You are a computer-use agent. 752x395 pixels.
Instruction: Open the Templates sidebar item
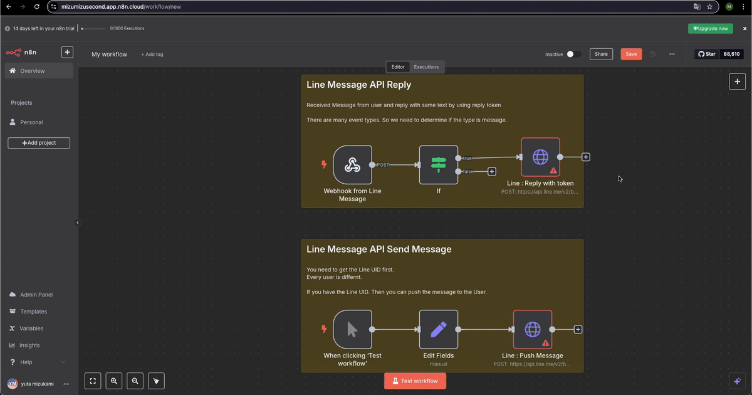[x=34, y=311]
